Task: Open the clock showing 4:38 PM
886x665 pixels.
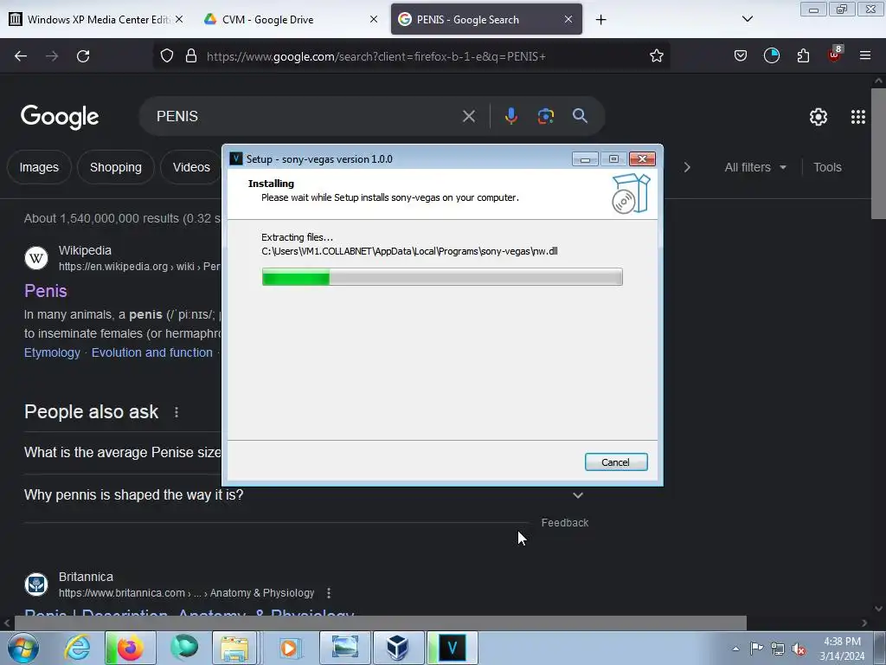Action: [842, 649]
